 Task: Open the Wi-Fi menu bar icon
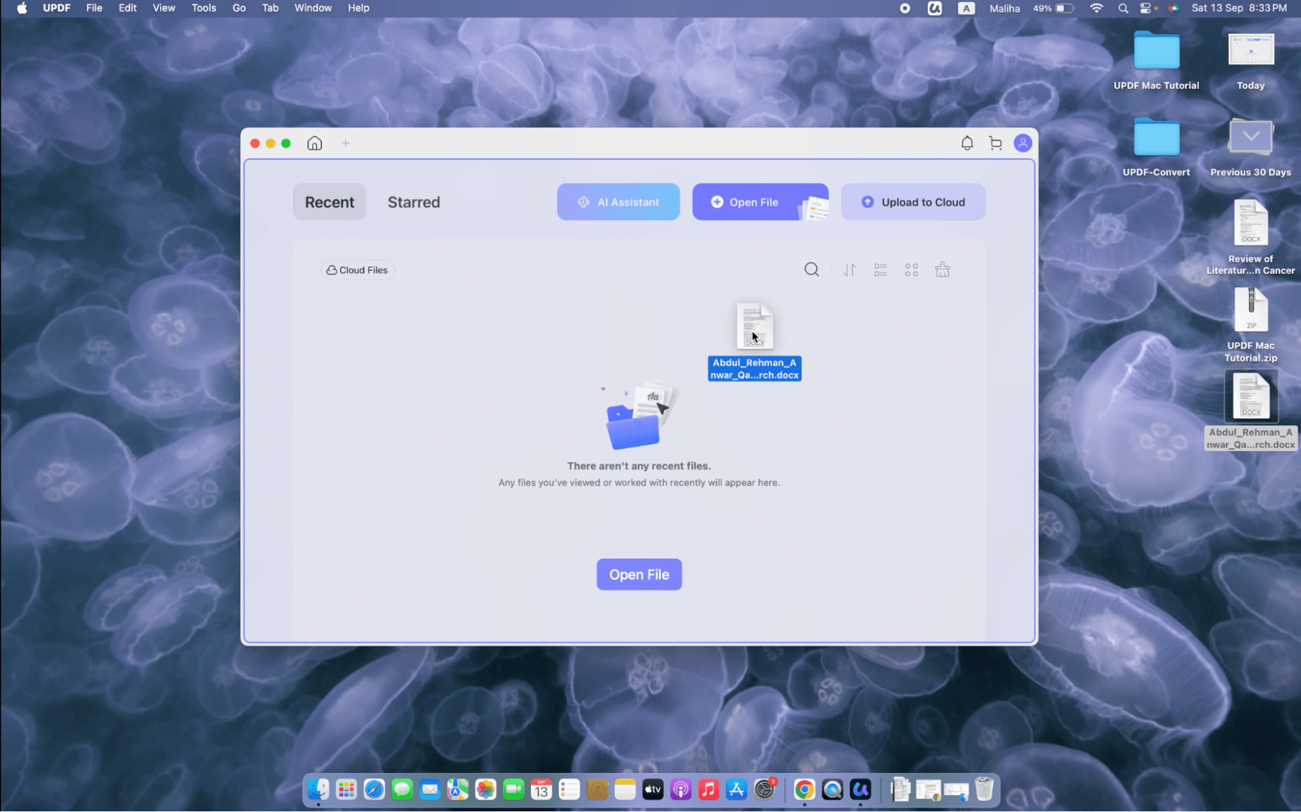(x=1097, y=8)
